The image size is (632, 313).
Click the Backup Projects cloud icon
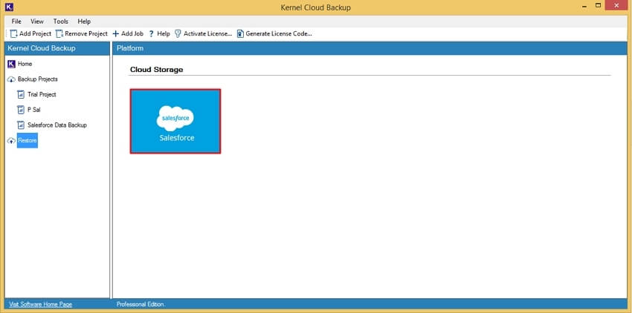pos(11,79)
